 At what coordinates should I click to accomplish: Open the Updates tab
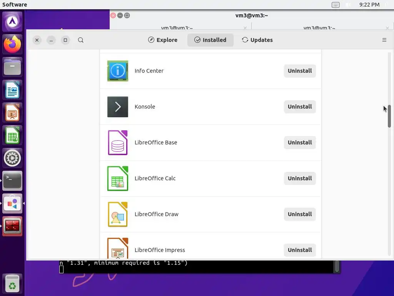(257, 40)
